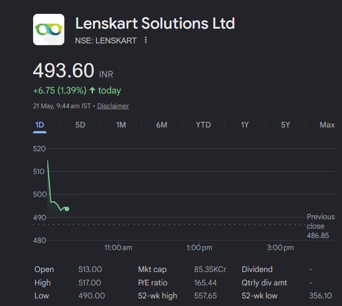Open the three-dot options menu beside NSE: LENSKART

pos(146,40)
